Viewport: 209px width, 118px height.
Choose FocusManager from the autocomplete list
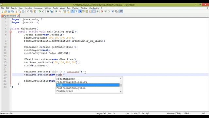(88, 79)
